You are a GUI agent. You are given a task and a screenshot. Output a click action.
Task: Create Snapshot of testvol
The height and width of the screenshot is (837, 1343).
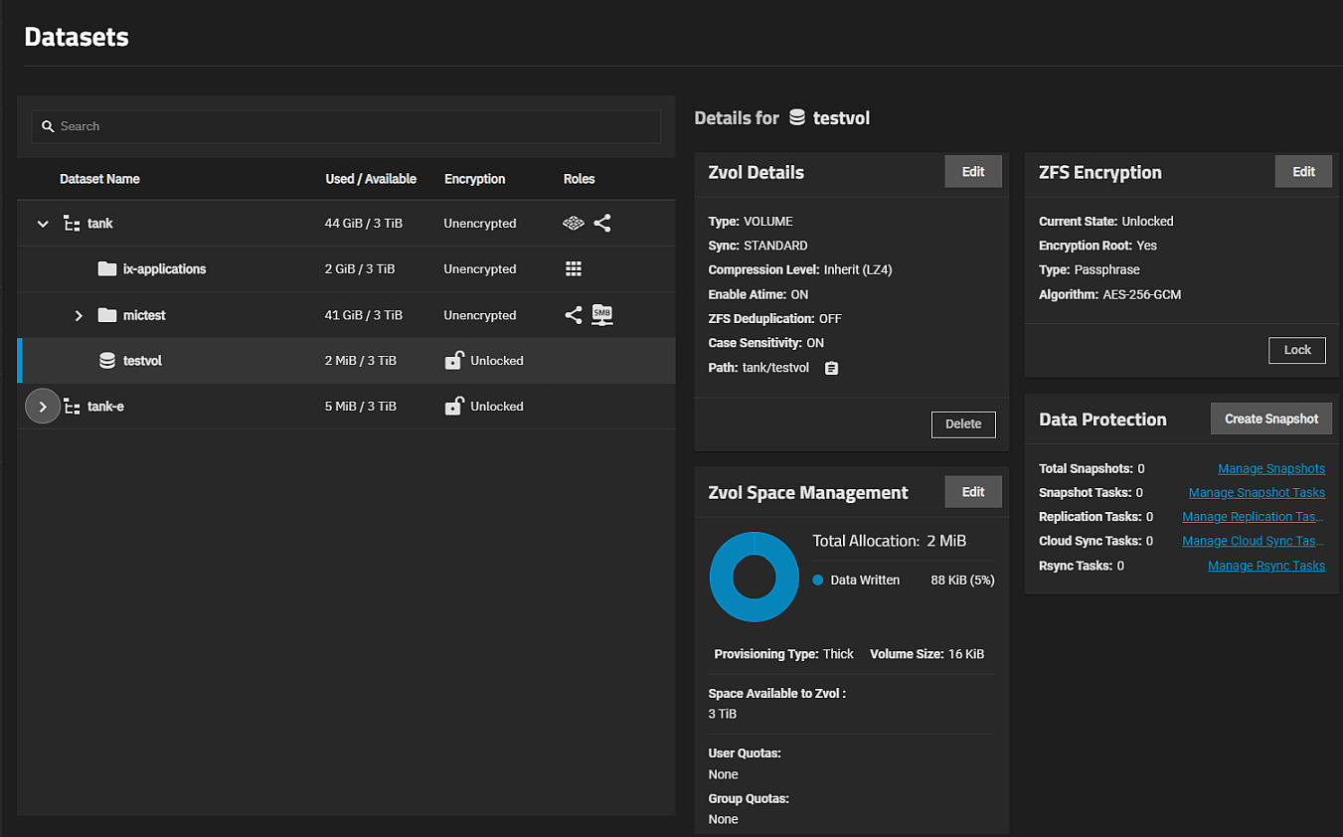(x=1270, y=418)
